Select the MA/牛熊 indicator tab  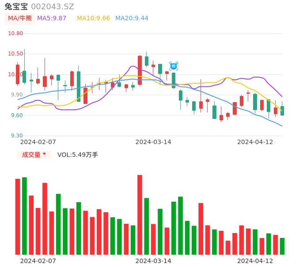click(20, 19)
